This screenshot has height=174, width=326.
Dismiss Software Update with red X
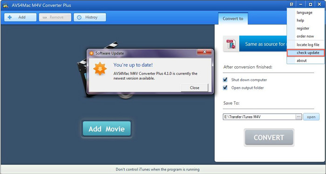(204, 52)
